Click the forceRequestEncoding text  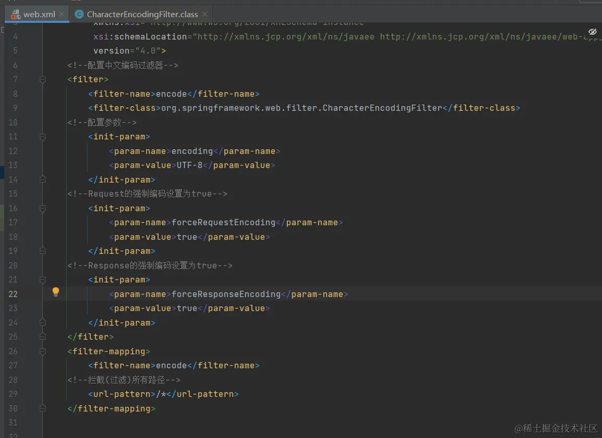pyautogui.click(x=224, y=222)
